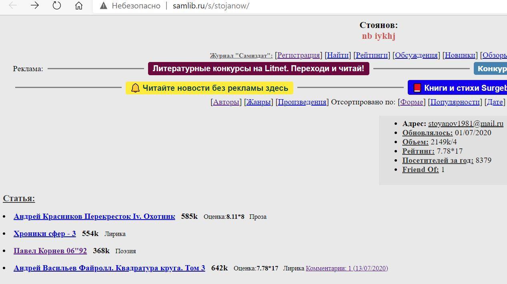The width and height of the screenshot is (507, 284).
Task: Open the Авторы listing link
Action: [226, 102]
